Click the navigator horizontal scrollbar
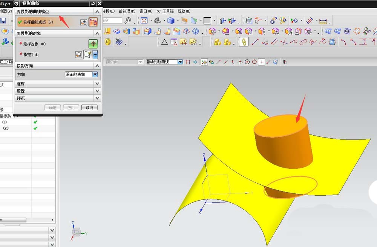Image resolution: width=377 pixels, height=247 pixels. 13,220
